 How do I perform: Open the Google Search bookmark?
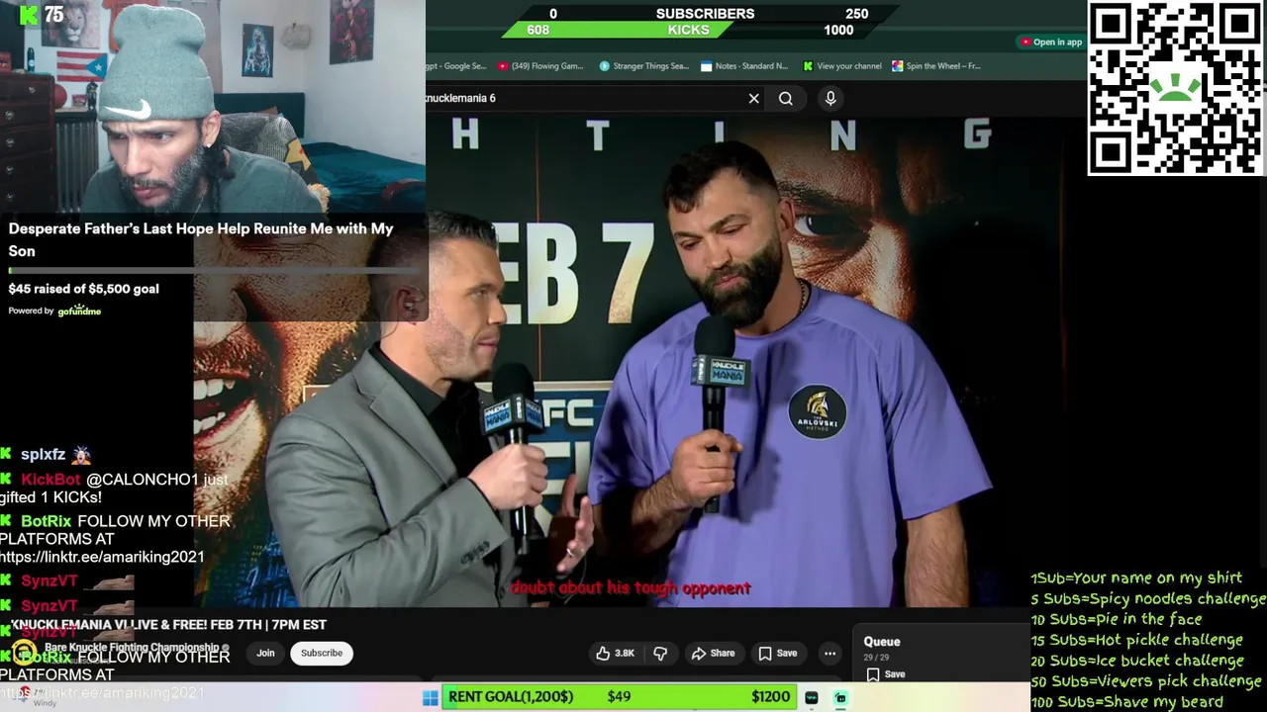(x=456, y=66)
